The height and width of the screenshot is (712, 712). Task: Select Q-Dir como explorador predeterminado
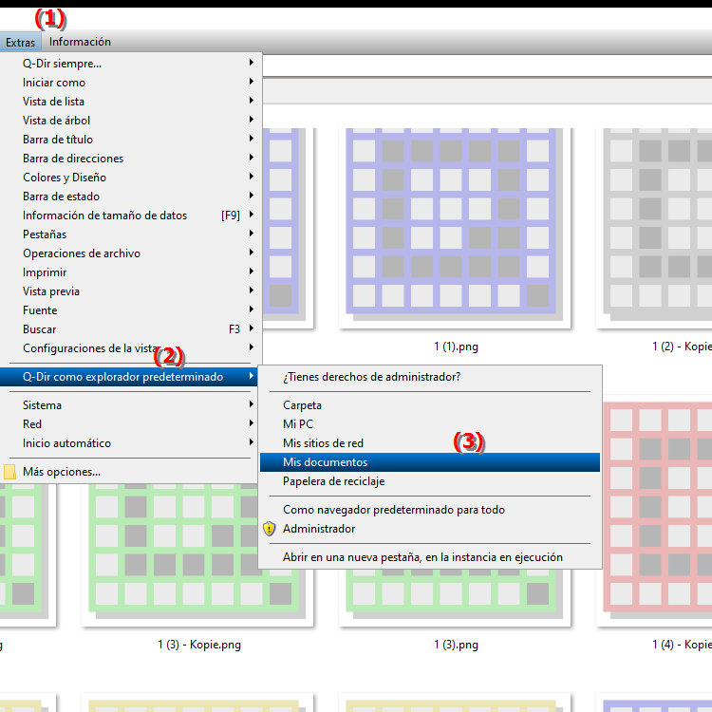coord(129,377)
